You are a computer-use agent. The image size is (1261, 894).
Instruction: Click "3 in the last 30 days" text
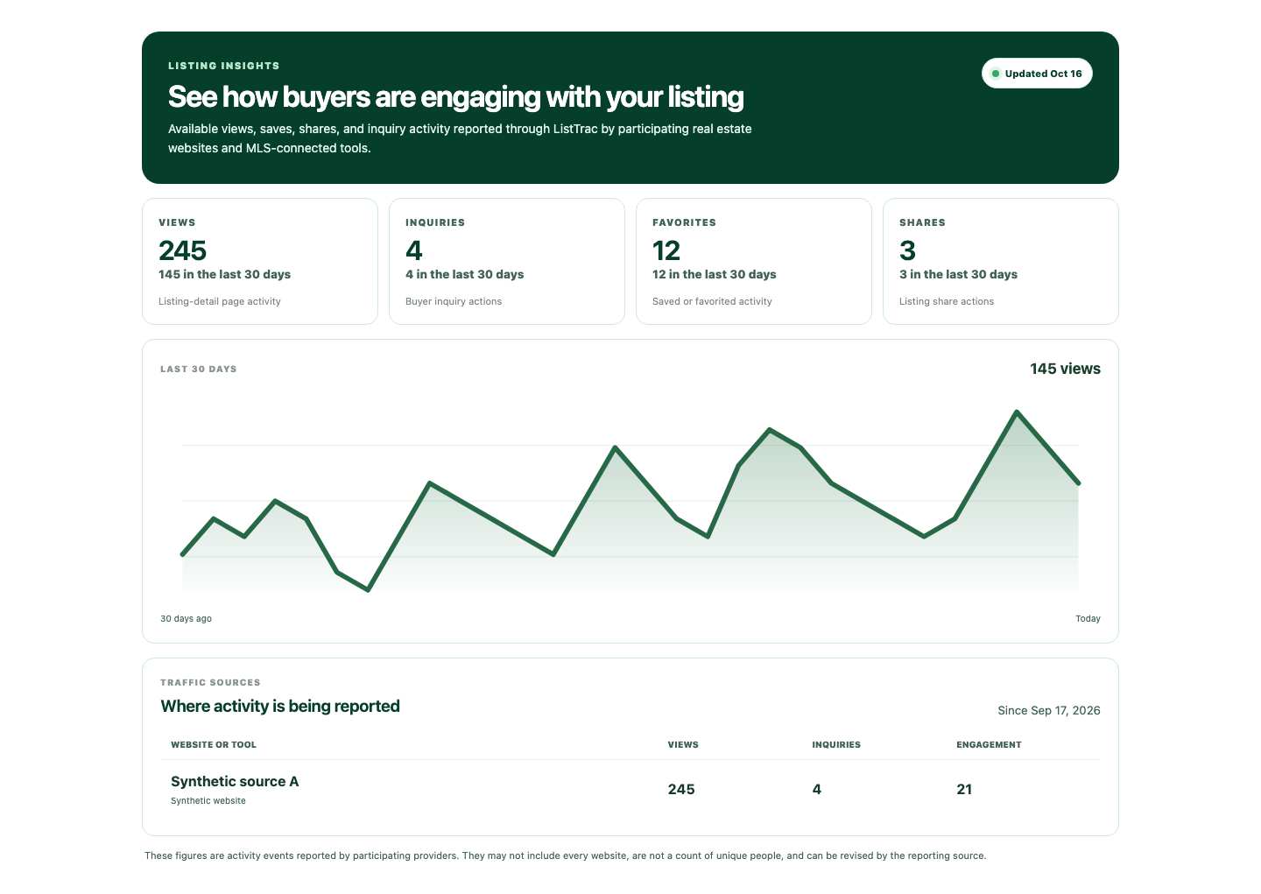coord(958,274)
